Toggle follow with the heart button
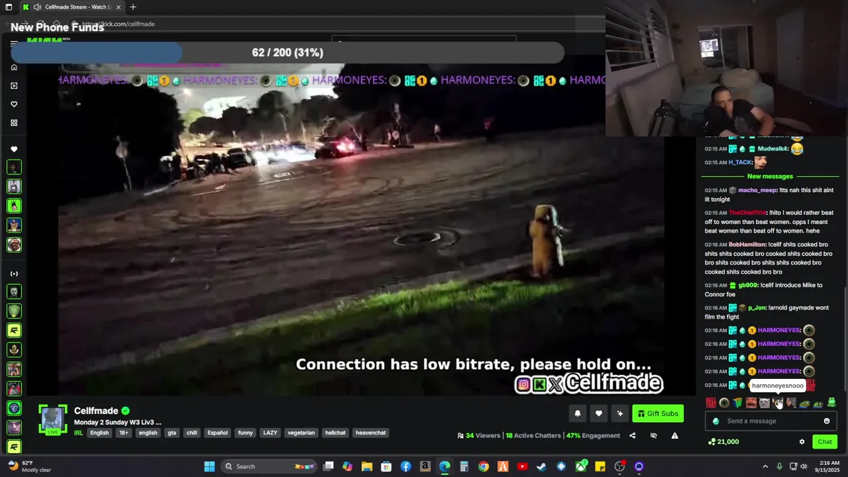The width and height of the screenshot is (848, 477). [598, 413]
